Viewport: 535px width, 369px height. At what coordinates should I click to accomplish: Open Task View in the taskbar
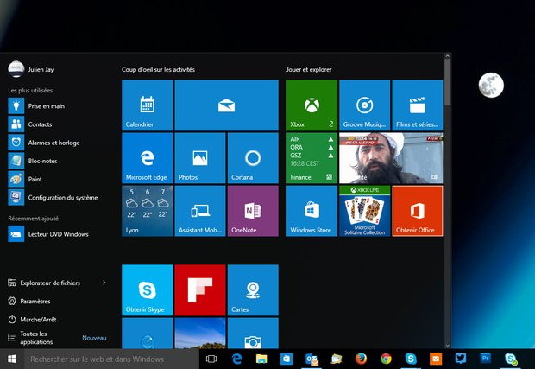tap(211, 359)
